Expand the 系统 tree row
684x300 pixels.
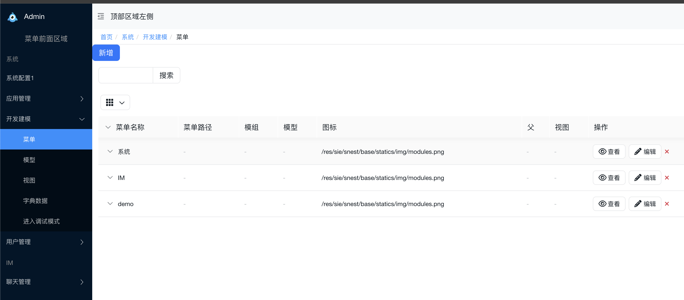pos(110,152)
